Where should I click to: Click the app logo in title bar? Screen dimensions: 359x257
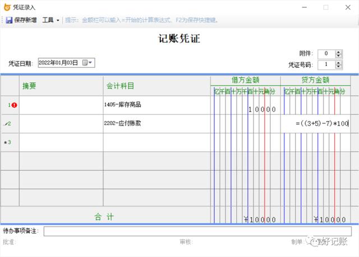(7, 7)
